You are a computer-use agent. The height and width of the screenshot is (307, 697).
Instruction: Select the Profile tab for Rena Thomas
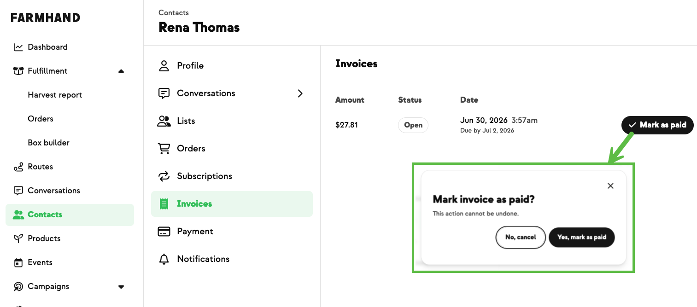tap(232, 66)
